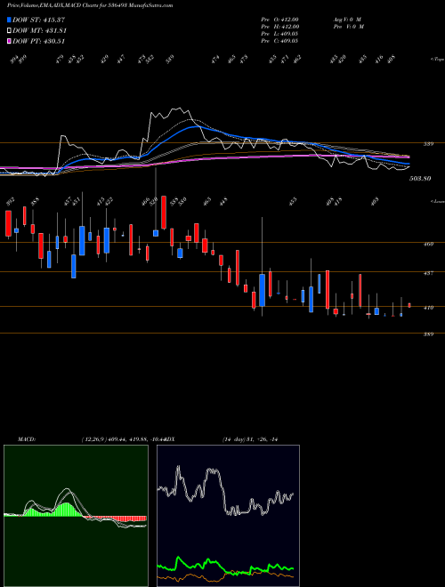
Task: Select the 'DOW PT: 430.51' legend label
Action: coord(38,41)
